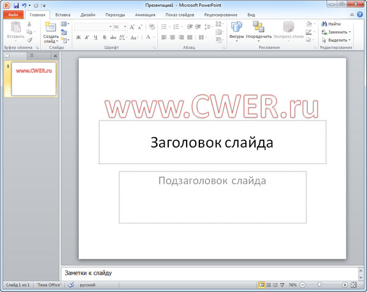Click the Undo arrow in quick access toolbar
367x292 pixels.
24,5
